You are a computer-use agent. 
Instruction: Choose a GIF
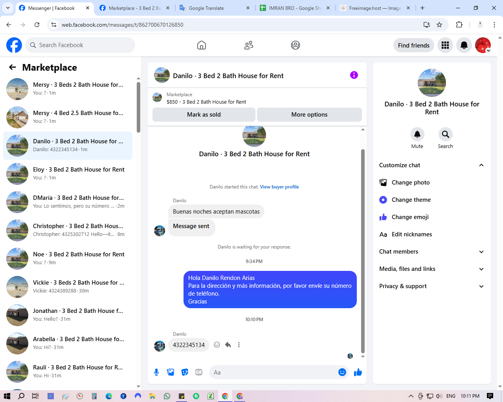[199, 372]
